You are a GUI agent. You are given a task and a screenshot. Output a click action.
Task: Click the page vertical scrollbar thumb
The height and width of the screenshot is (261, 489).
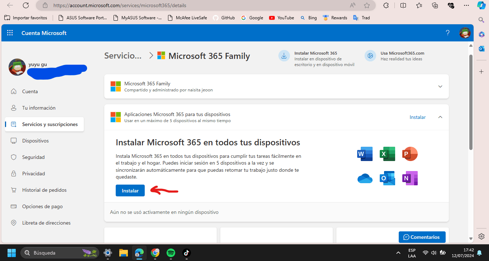click(471, 102)
